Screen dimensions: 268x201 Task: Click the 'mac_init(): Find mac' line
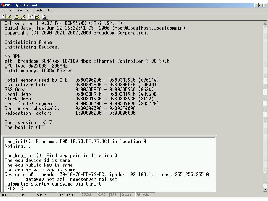tap(75, 142)
